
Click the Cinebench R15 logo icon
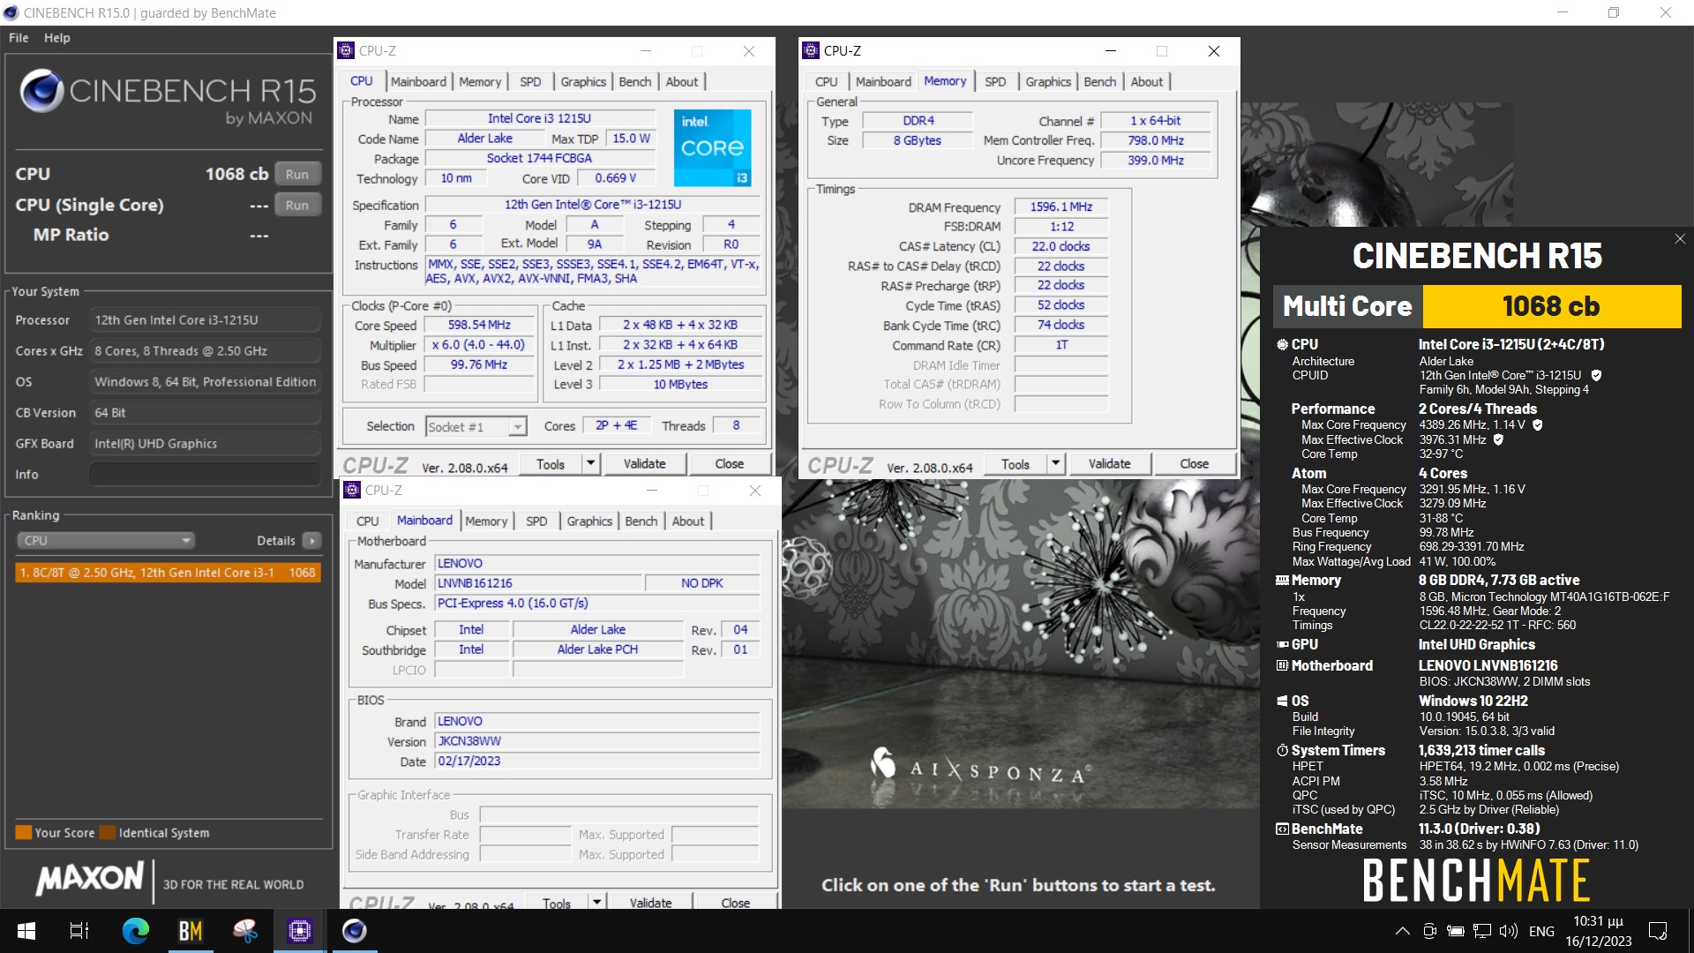41,91
